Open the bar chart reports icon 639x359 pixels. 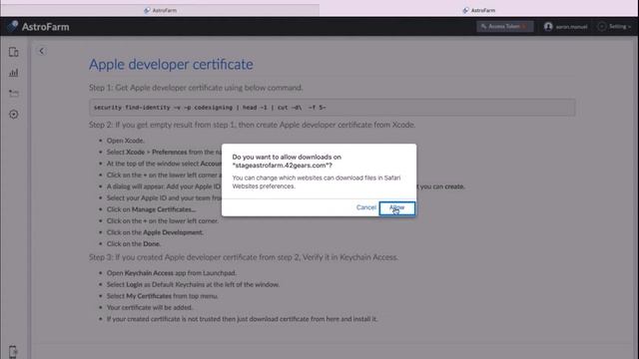13,73
